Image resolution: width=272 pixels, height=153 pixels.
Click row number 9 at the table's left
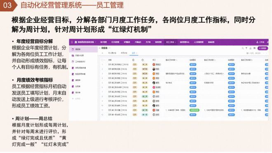pyautogui.click(x=102, y=101)
